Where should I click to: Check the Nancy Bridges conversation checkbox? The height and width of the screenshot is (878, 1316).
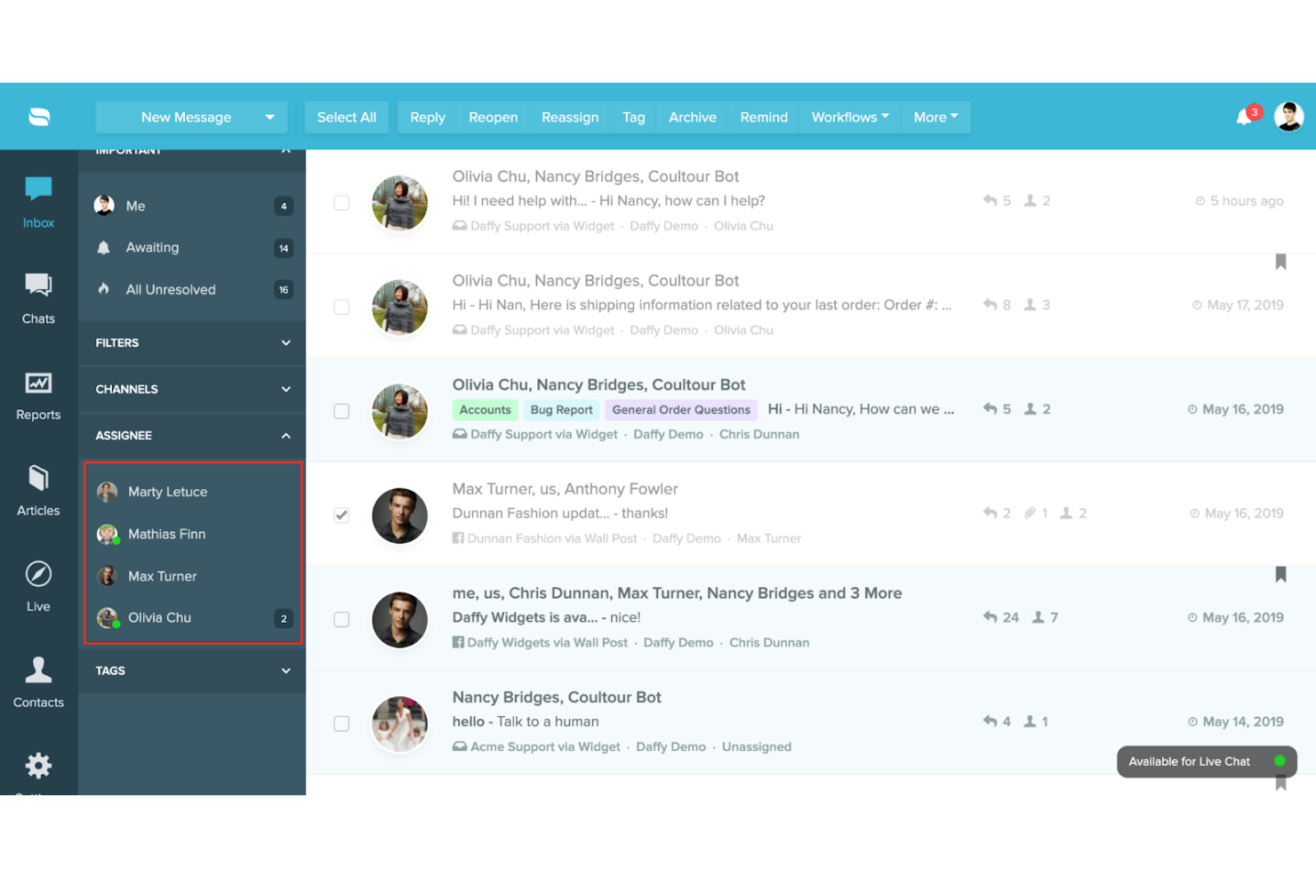[x=341, y=723]
